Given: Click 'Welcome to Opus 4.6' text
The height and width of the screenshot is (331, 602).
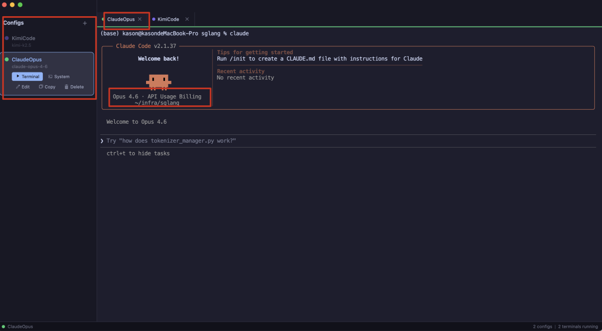Looking at the screenshot, I should pos(137,121).
